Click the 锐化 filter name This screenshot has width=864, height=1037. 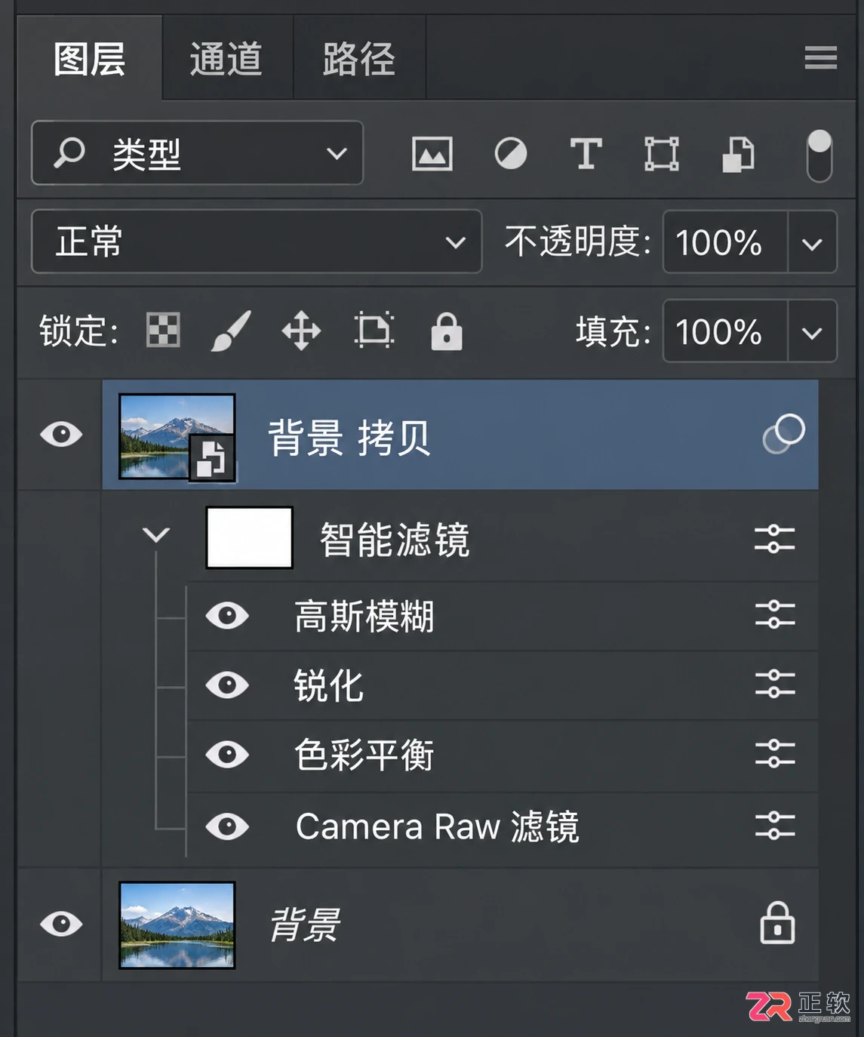pyautogui.click(x=329, y=685)
